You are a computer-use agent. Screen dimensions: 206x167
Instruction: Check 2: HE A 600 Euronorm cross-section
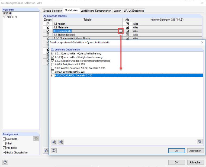[53, 68]
